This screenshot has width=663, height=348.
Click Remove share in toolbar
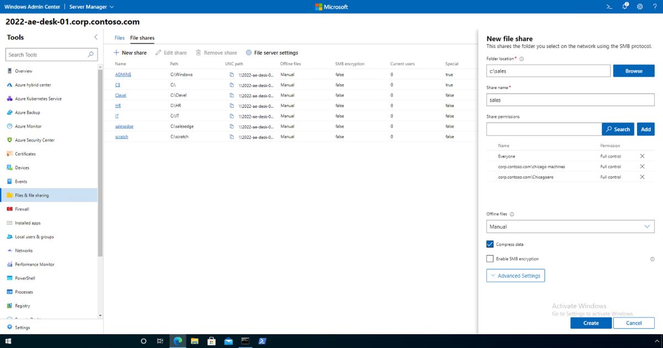[216, 52]
